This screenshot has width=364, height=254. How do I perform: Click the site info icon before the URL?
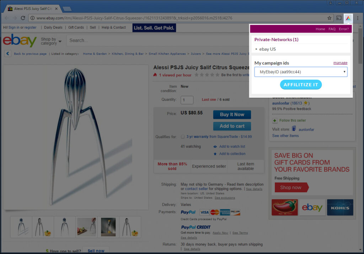(x=32, y=18)
